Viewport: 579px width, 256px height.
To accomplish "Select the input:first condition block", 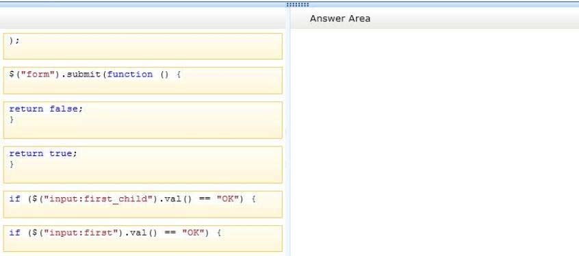I will click(x=142, y=239).
